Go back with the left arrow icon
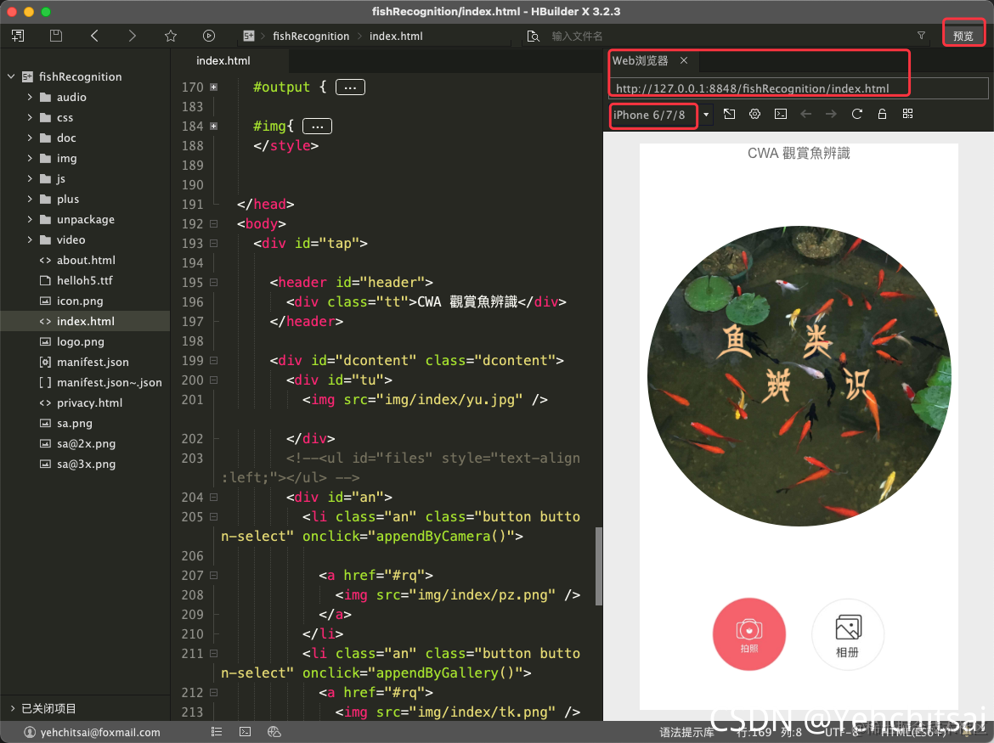The width and height of the screenshot is (994, 743). (94, 37)
